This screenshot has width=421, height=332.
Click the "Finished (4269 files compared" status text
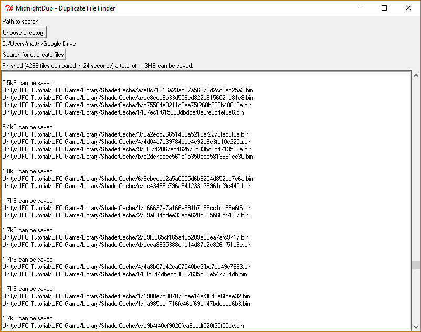click(98, 66)
